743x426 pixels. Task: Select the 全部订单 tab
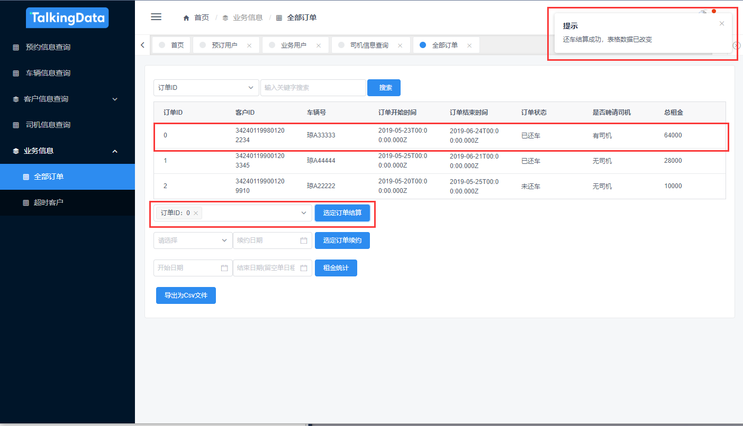pos(445,45)
